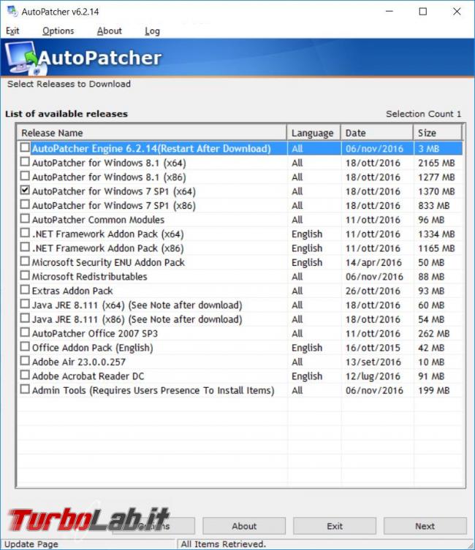Open the Options menu
475x550 pixels.
pyautogui.click(x=58, y=31)
